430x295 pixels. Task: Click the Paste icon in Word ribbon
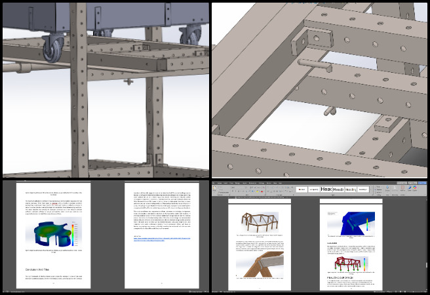[x=215, y=189]
